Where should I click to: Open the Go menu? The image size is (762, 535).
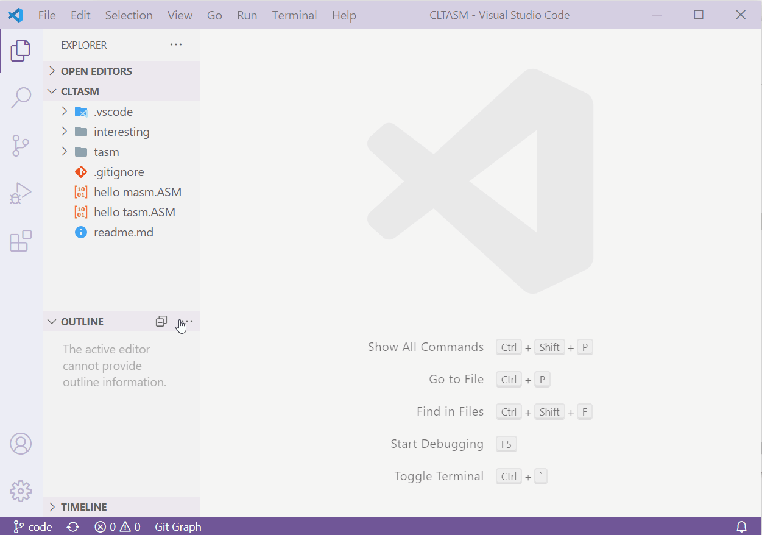214,15
